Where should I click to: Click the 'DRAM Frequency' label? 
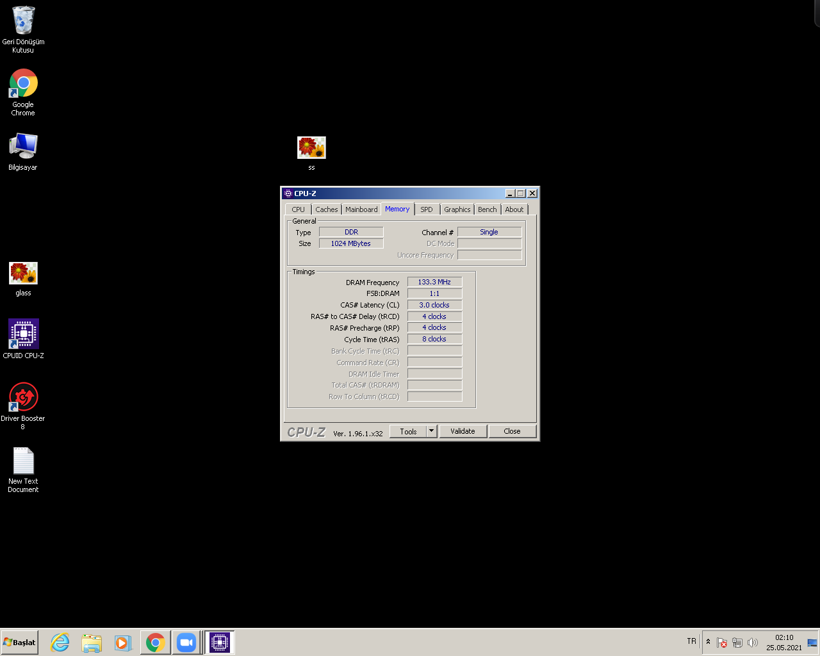point(373,283)
